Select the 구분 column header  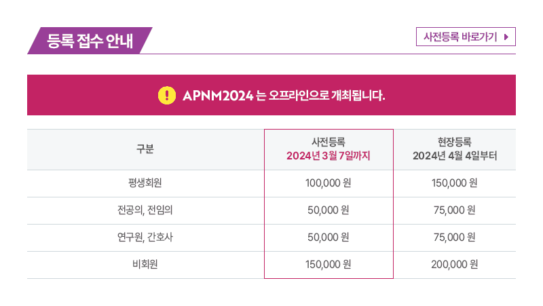[x=145, y=149]
